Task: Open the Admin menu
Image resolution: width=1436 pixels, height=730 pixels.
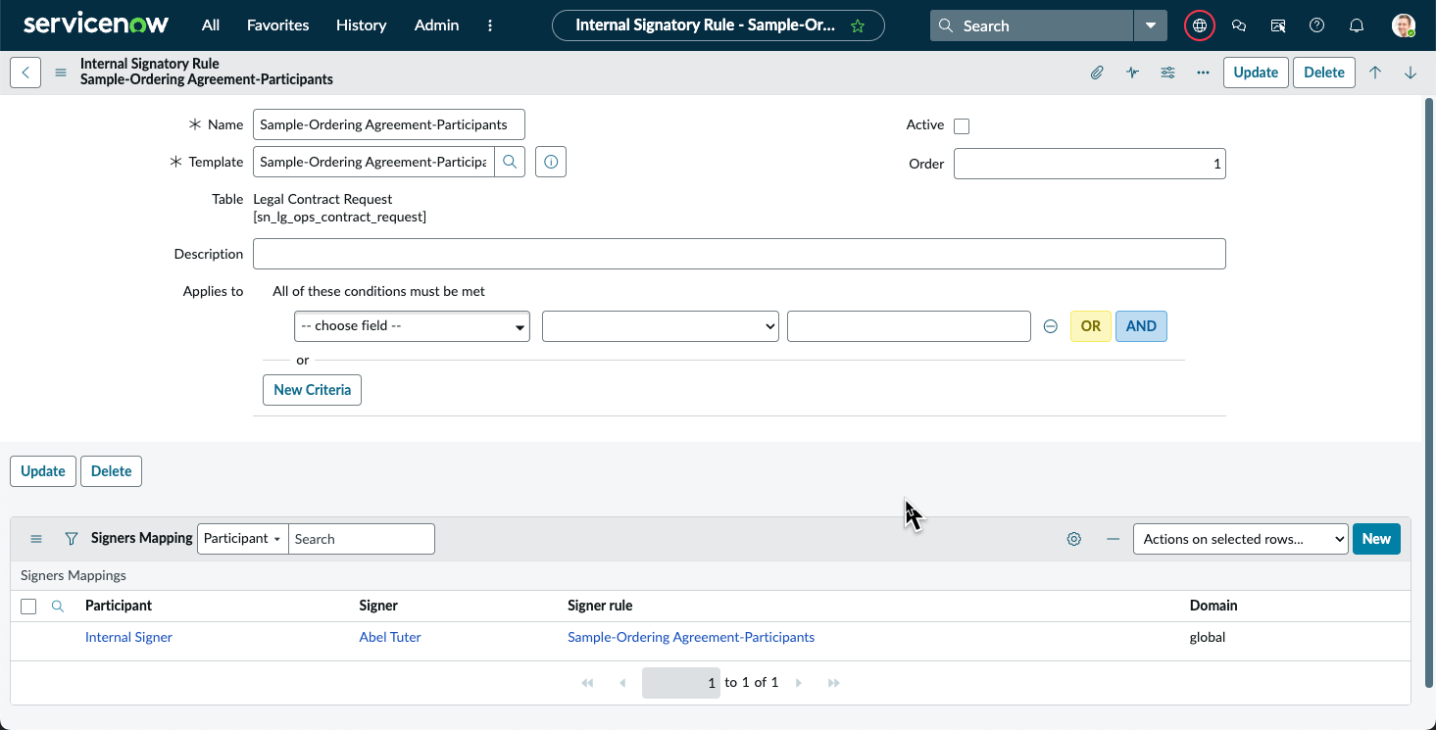Action: (x=436, y=25)
